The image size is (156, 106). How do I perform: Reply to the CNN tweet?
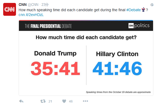point(21,101)
